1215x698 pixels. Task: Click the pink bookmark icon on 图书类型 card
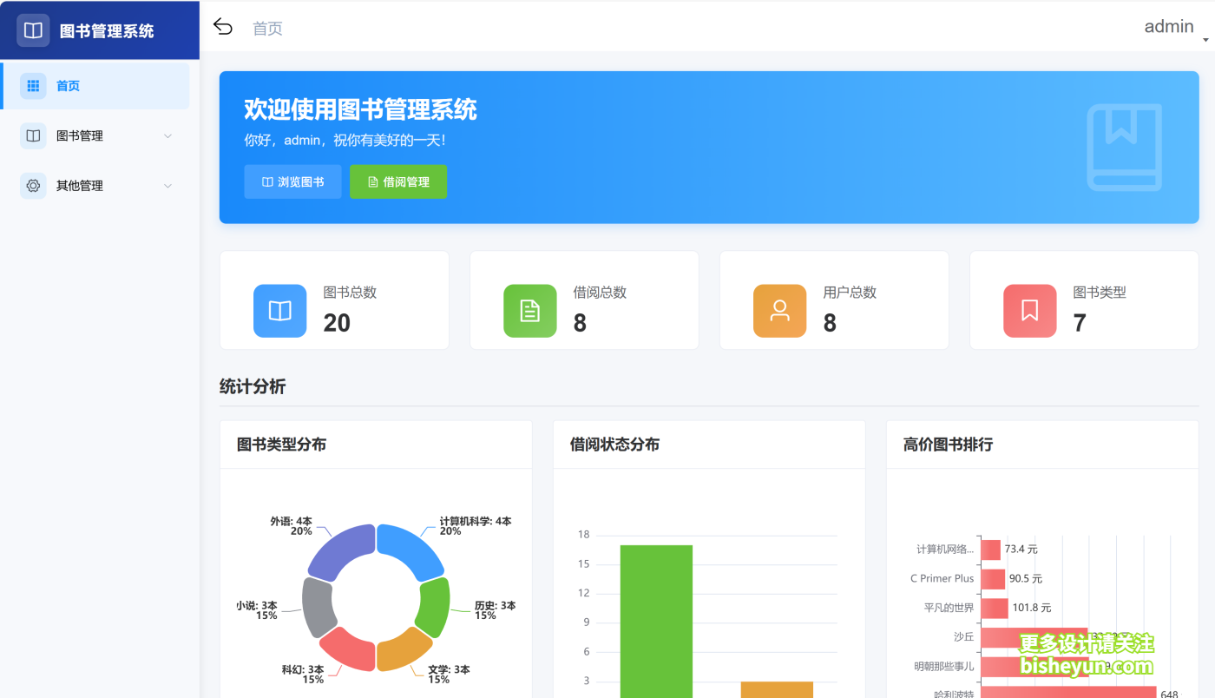[x=1029, y=311]
